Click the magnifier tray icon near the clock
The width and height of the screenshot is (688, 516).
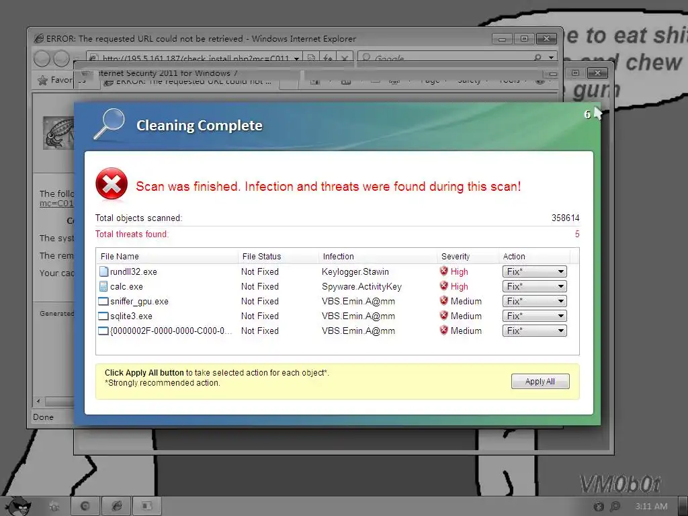tap(615, 507)
